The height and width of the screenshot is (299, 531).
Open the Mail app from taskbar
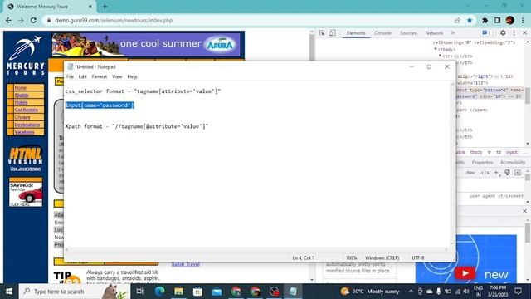click(217, 292)
